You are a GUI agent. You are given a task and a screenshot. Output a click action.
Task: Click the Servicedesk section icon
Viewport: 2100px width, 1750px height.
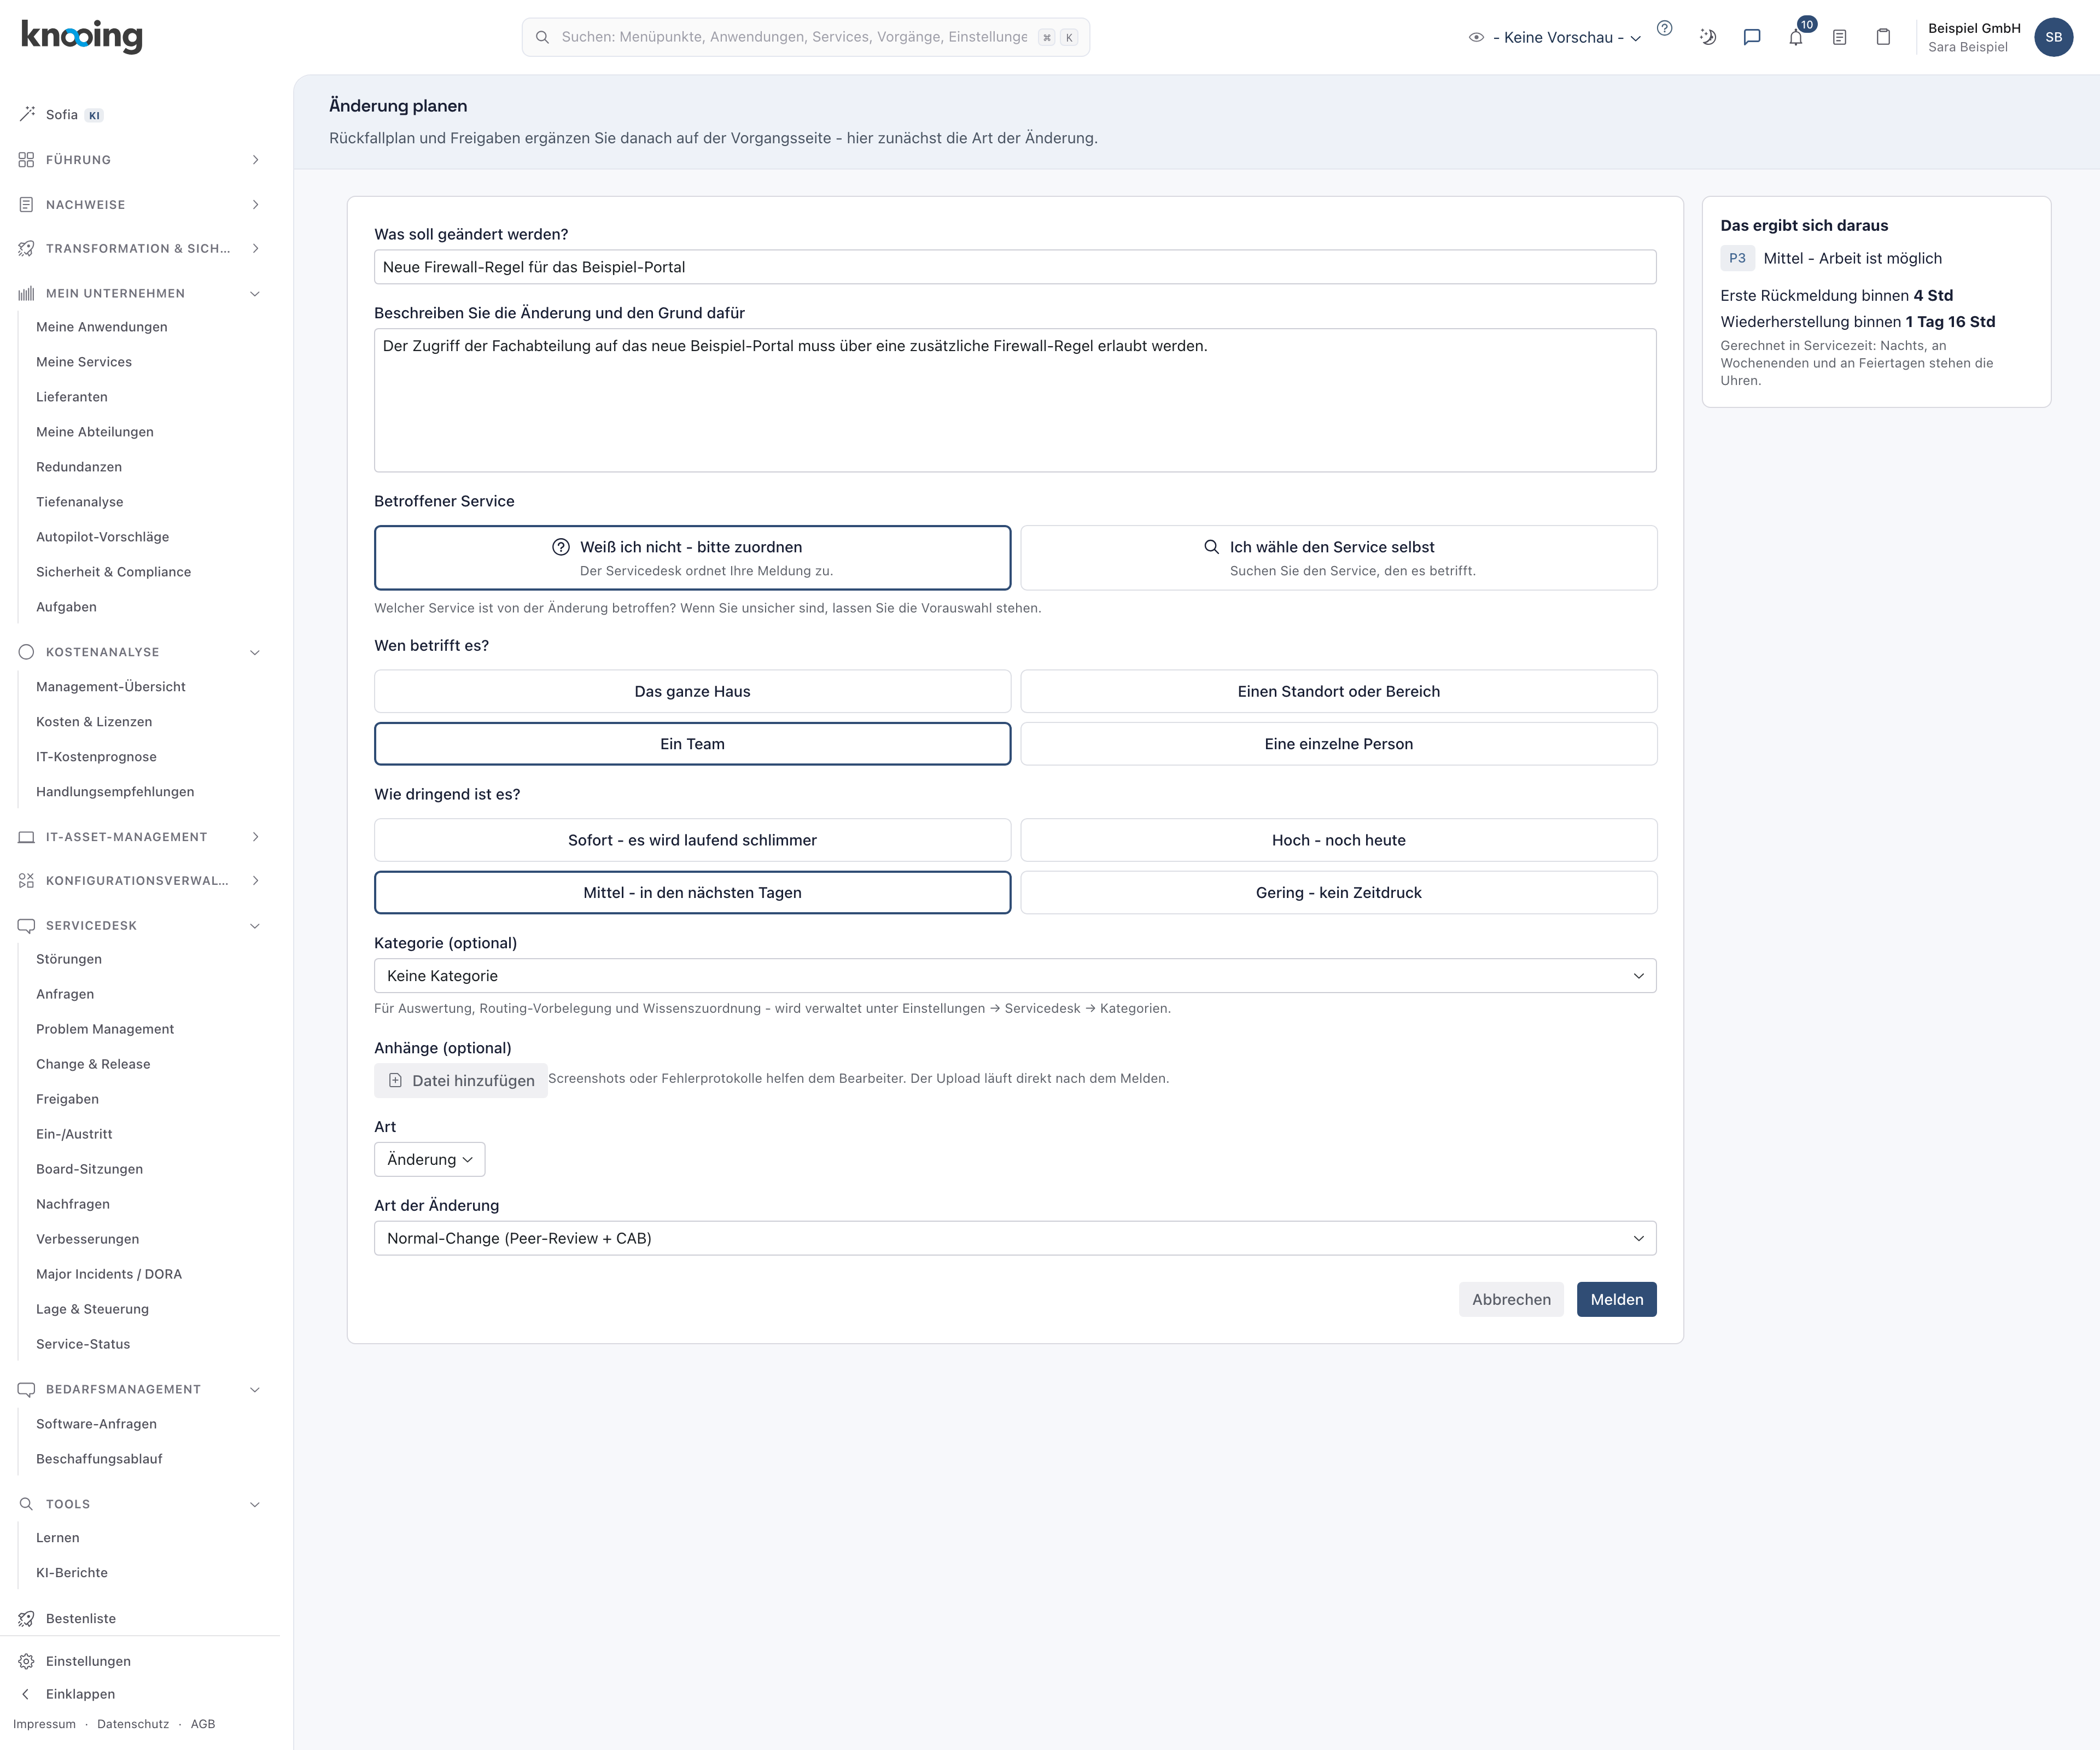(x=27, y=925)
